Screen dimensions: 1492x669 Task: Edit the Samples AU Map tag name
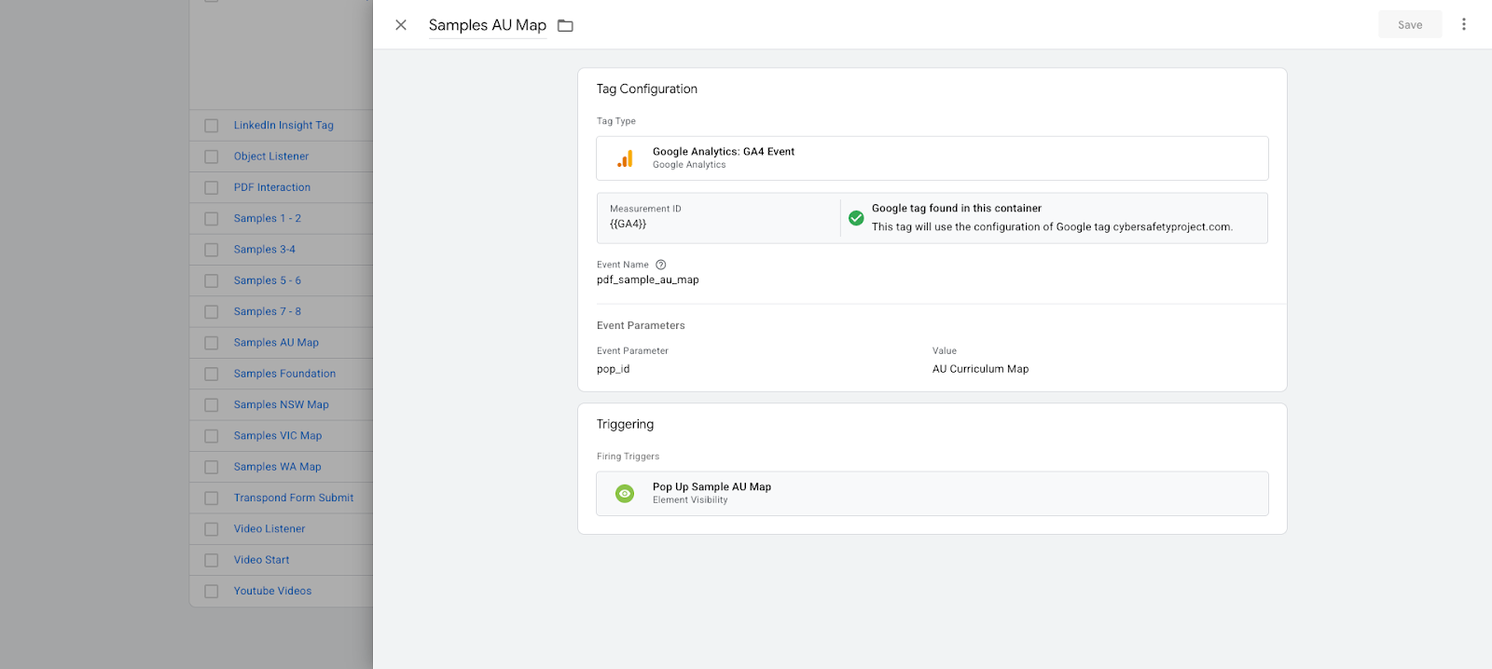tap(487, 25)
